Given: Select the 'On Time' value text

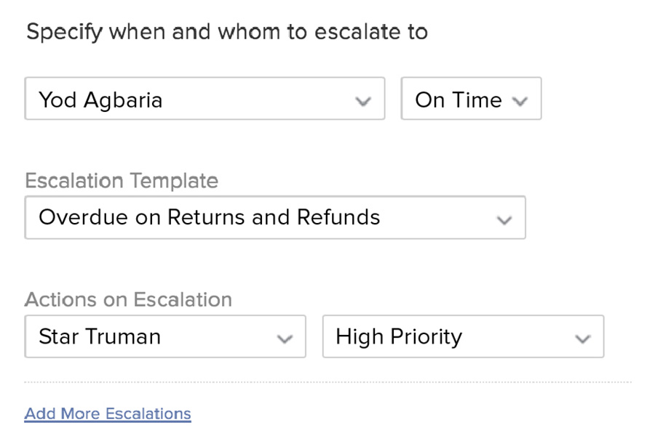Looking at the screenshot, I should [x=458, y=100].
